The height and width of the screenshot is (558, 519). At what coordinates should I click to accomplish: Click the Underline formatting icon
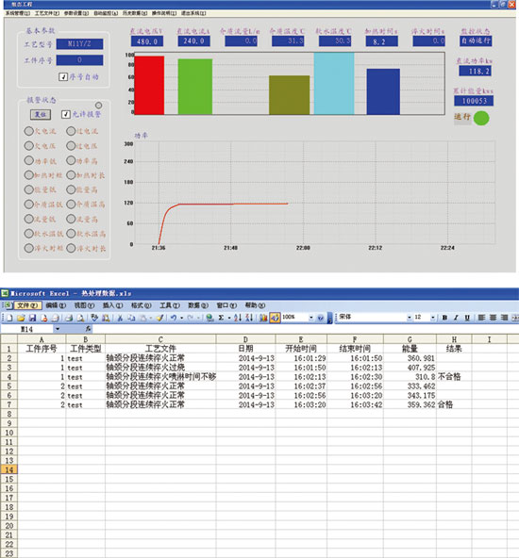[467, 318]
